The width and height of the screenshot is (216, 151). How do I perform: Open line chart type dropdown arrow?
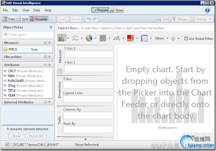[x=82, y=38]
